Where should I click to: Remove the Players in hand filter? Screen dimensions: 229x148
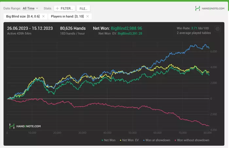click(x=87, y=16)
